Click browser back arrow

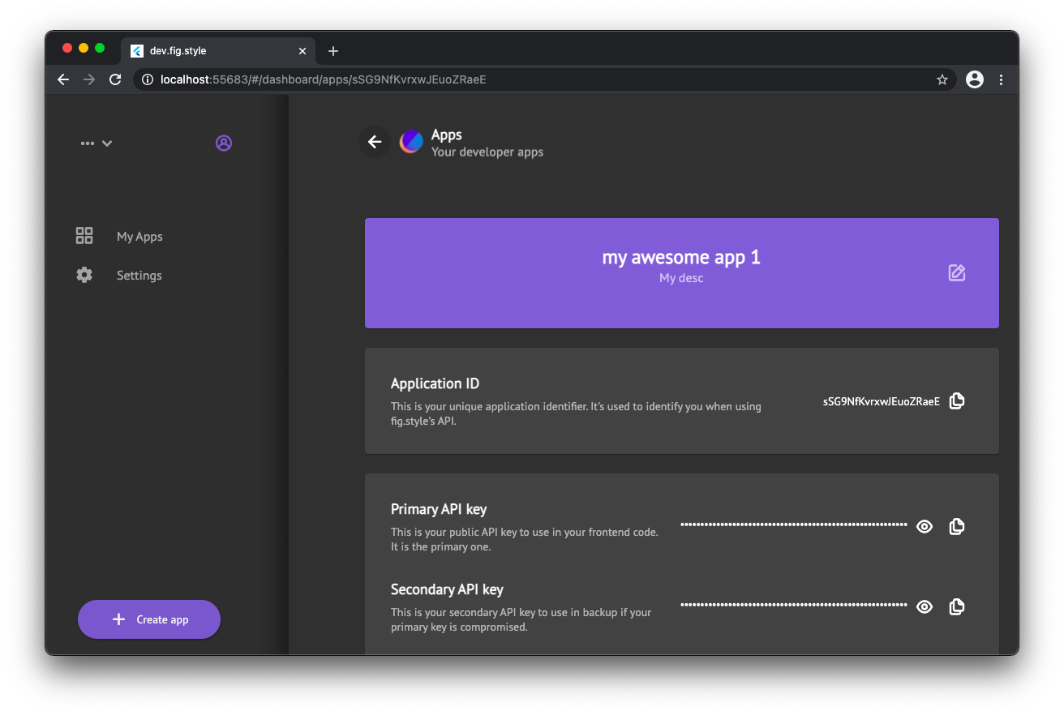tap(63, 79)
